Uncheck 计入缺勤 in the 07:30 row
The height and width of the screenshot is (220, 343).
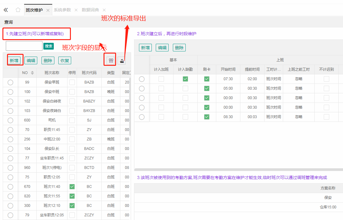coord(185,79)
